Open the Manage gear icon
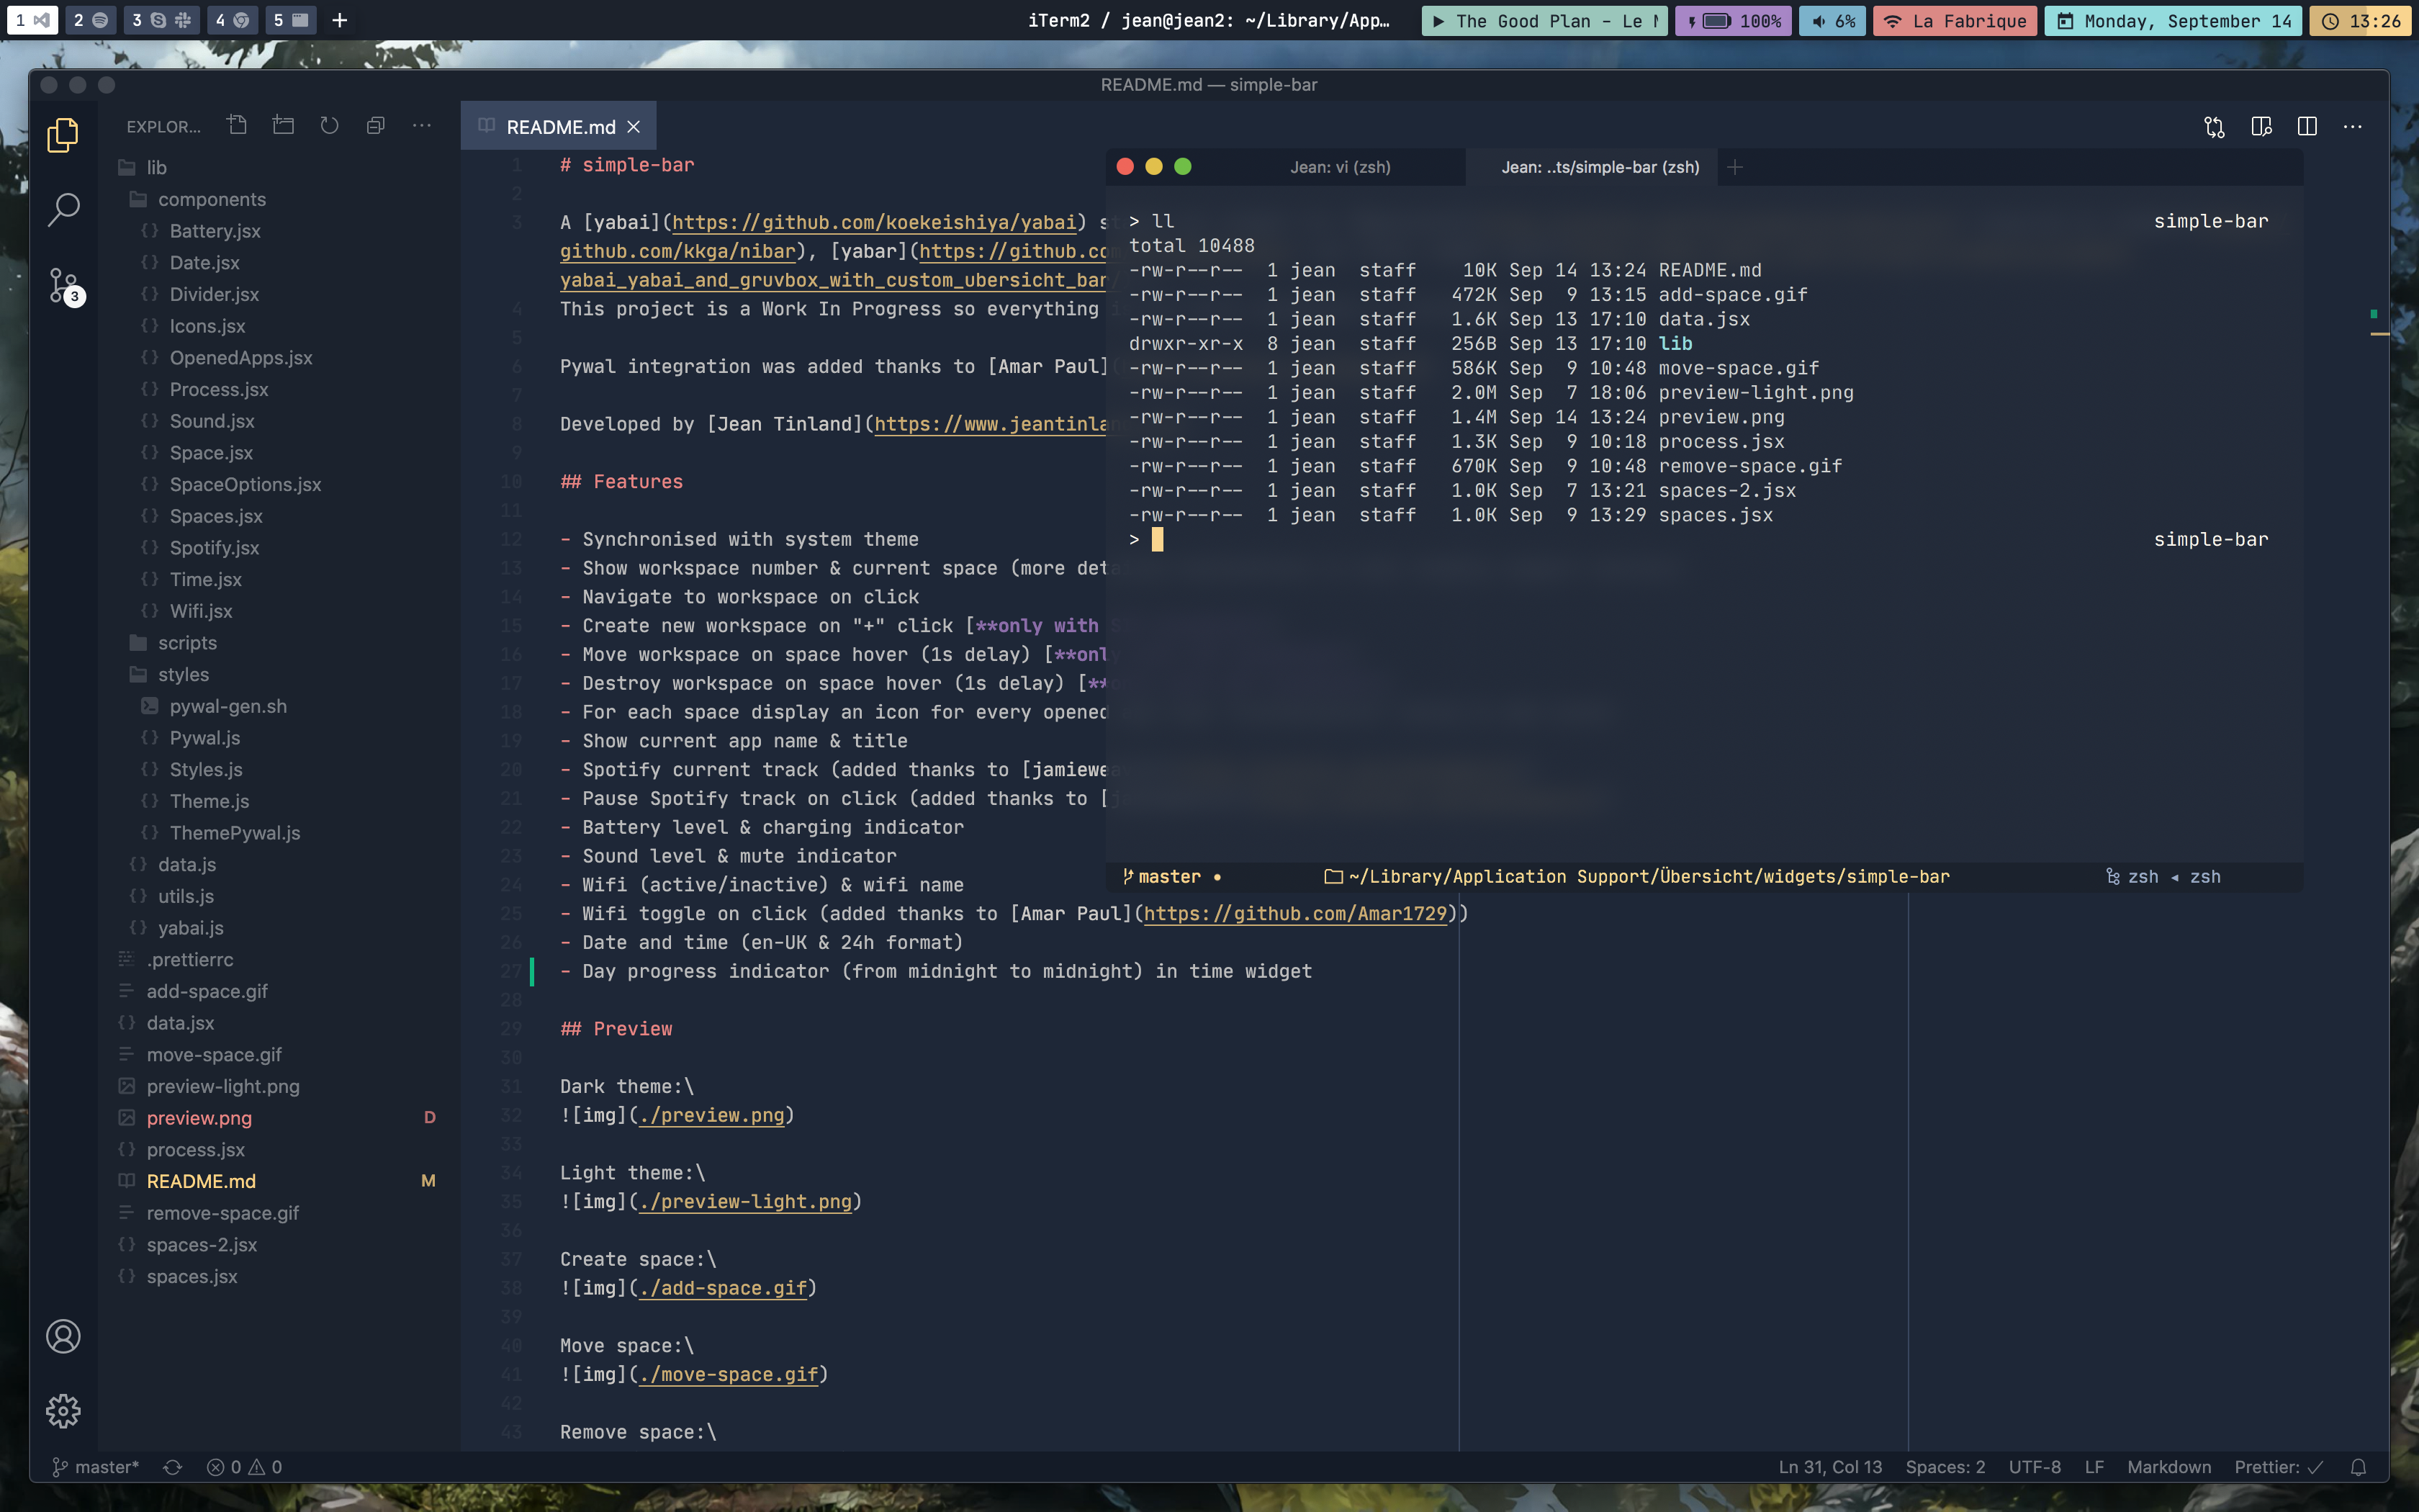 63,1411
